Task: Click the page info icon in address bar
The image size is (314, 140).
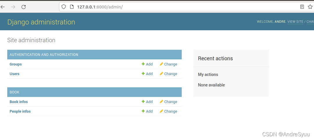Action: pyautogui.click(x=72, y=7)
